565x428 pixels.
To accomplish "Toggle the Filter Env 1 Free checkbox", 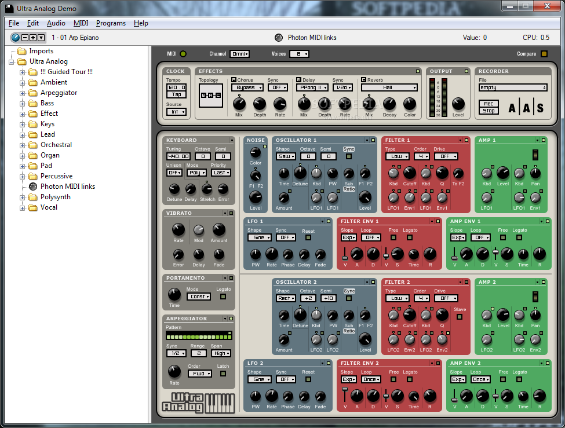I will 393,237.
